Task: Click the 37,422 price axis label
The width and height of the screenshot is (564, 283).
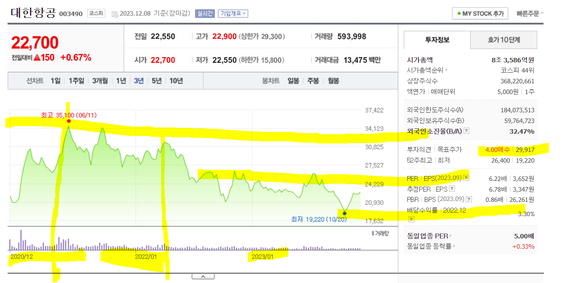Action: click(374, 110)
